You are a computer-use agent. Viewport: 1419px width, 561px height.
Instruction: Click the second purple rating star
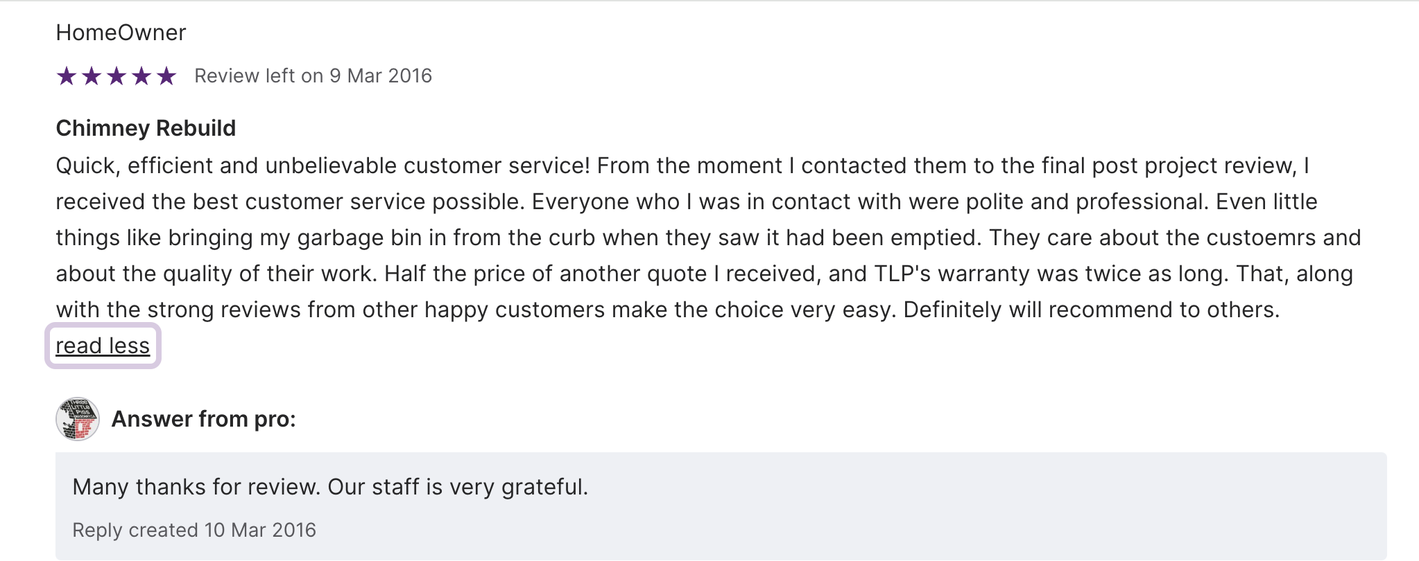click(92, 75)
